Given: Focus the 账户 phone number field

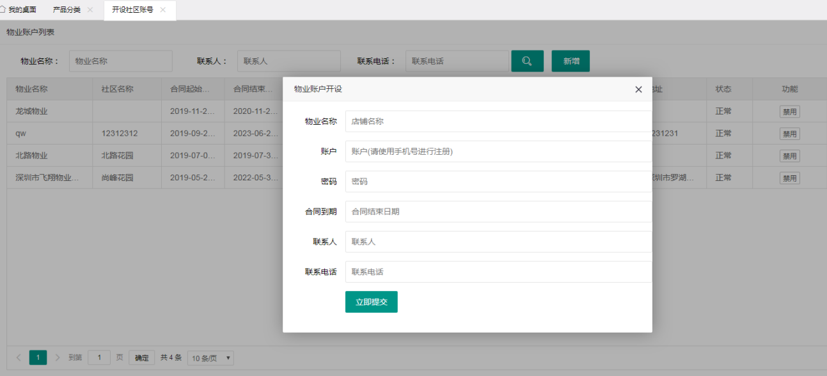Looking at the screenshot, I should tap(498, 152).
